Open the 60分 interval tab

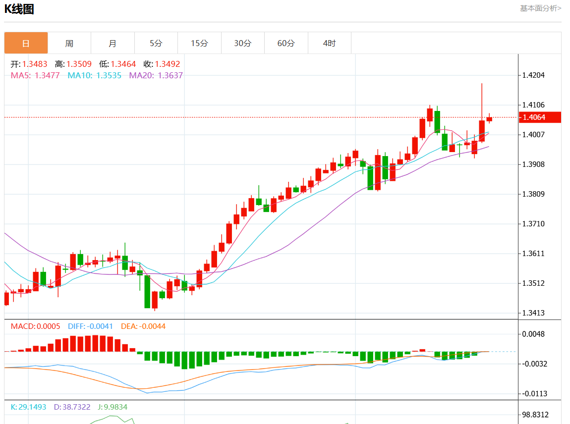(286, 43)
